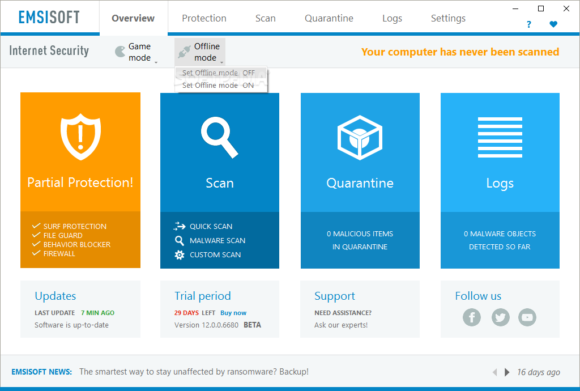The image size is (580, 391).
Task: Click the blue heart icon
Action: coord(553,24)
